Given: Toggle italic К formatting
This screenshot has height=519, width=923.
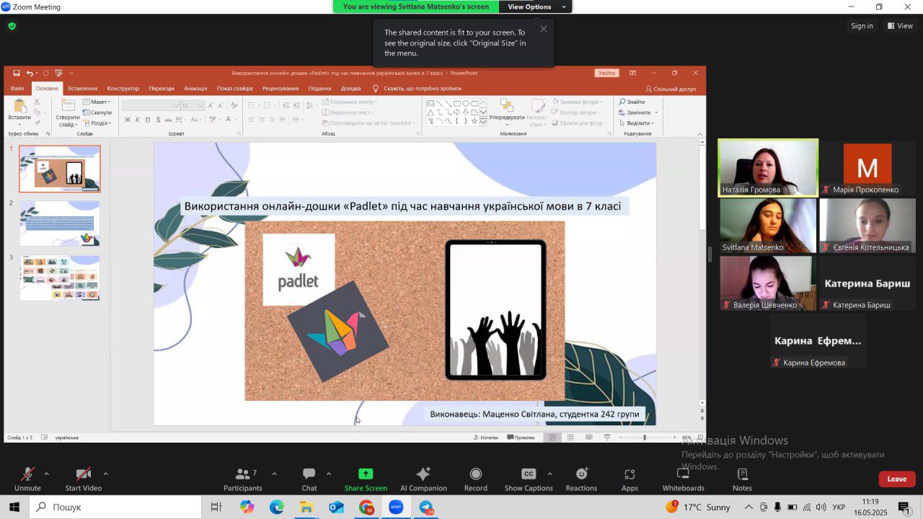Looking at the screenshot, I should (138, 120).
